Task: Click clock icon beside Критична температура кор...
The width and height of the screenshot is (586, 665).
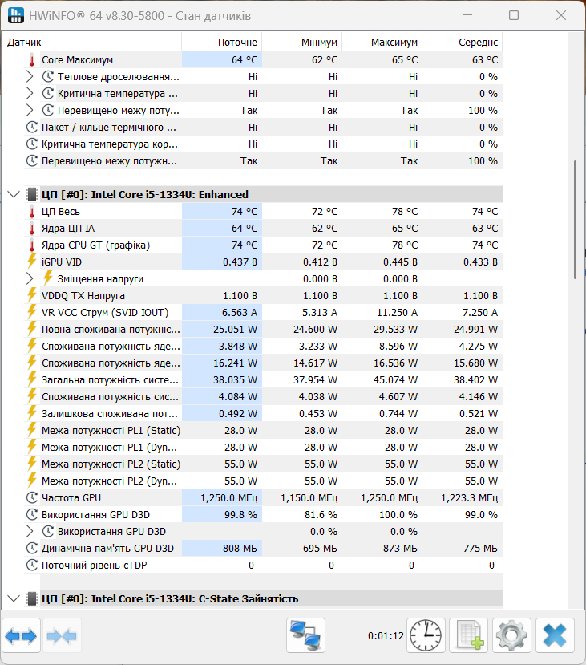Action: (x=32, y=144)
